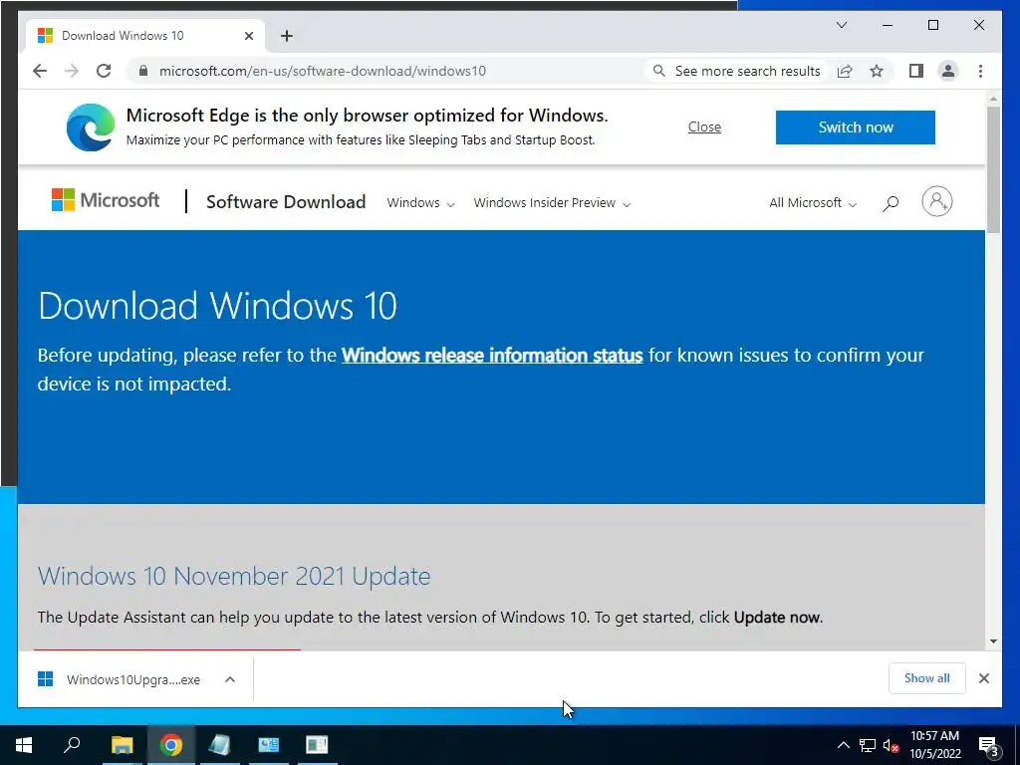Screen dimensions: 1020x765
Task: Click the Microsoft Edge logo in the banner
Action: 91,127
